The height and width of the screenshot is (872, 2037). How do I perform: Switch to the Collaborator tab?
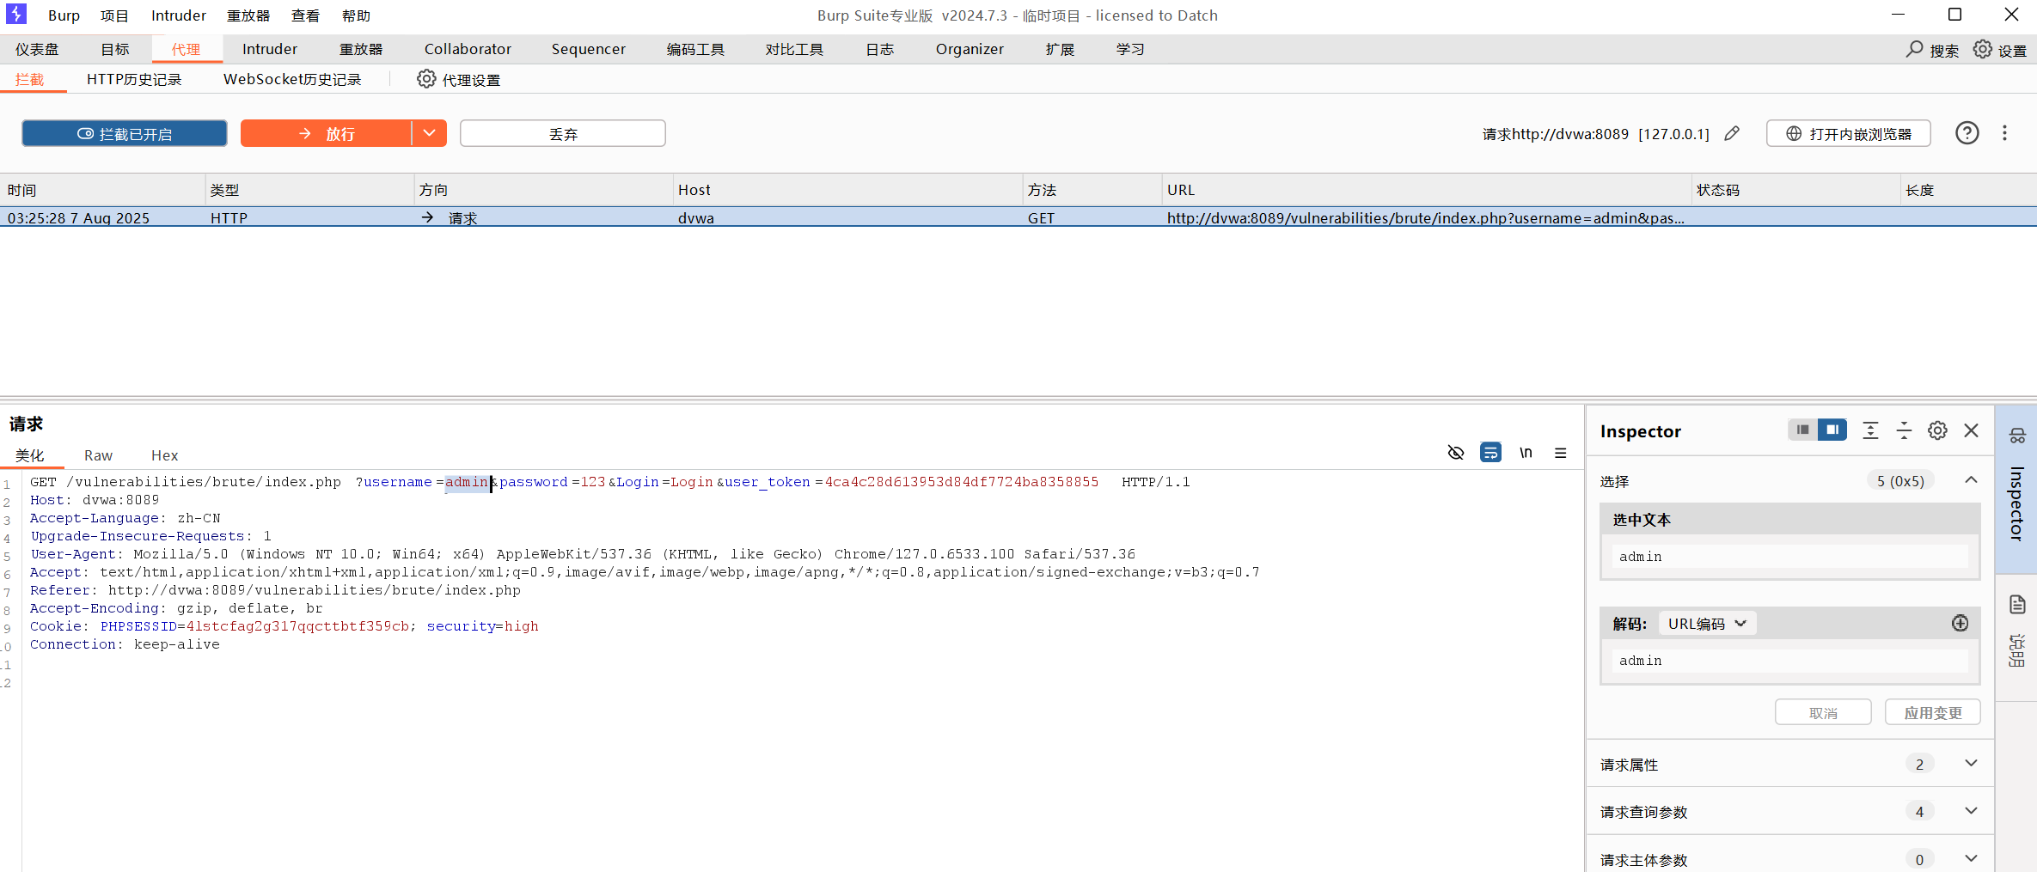(468, 49)
